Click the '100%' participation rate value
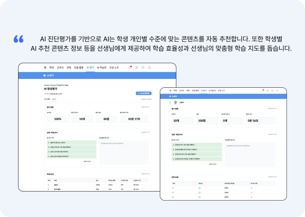Image resolution: width=305 pixels, height=217 pixels. pyautogui.click(x=58, y=119)
